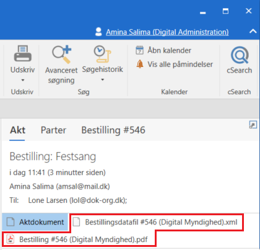This screenshot has width=260, height=250.
Task: Click recipient Lone Larsen (lol@dok-org.dk)
Action: [77, 200]
